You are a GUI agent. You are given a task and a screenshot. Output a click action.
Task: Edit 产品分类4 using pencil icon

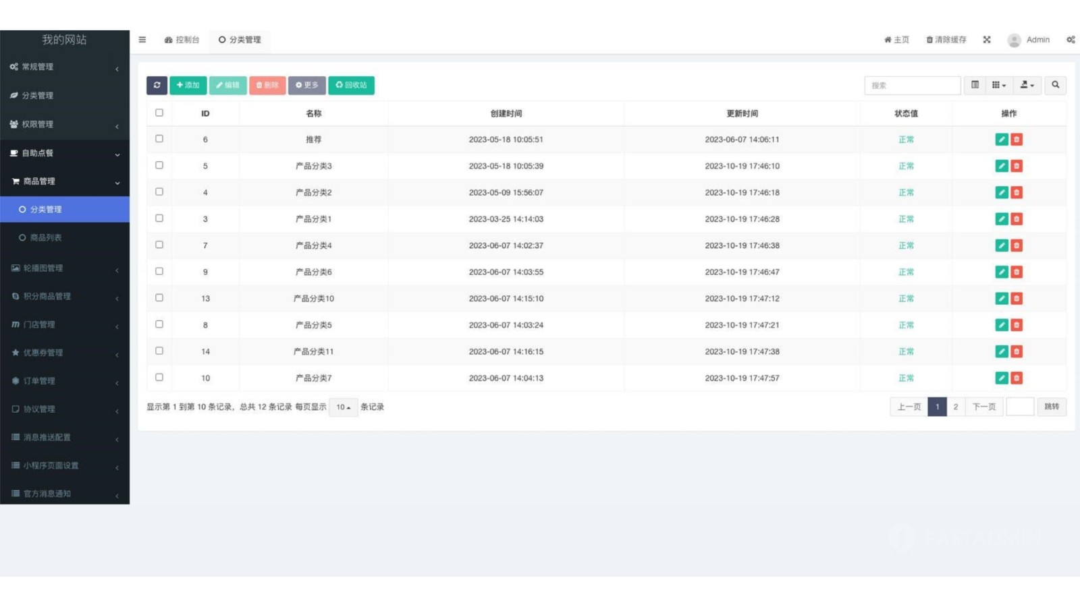tap(1002, 245)
